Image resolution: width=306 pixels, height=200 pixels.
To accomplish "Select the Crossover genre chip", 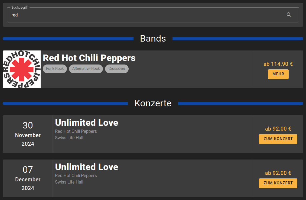I will pyautogui.click(x=117, y=69).
